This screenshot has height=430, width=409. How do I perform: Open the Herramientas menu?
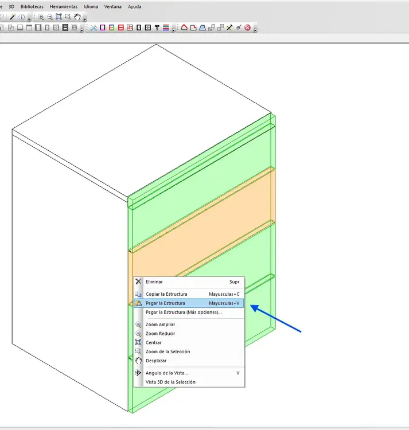63,6
